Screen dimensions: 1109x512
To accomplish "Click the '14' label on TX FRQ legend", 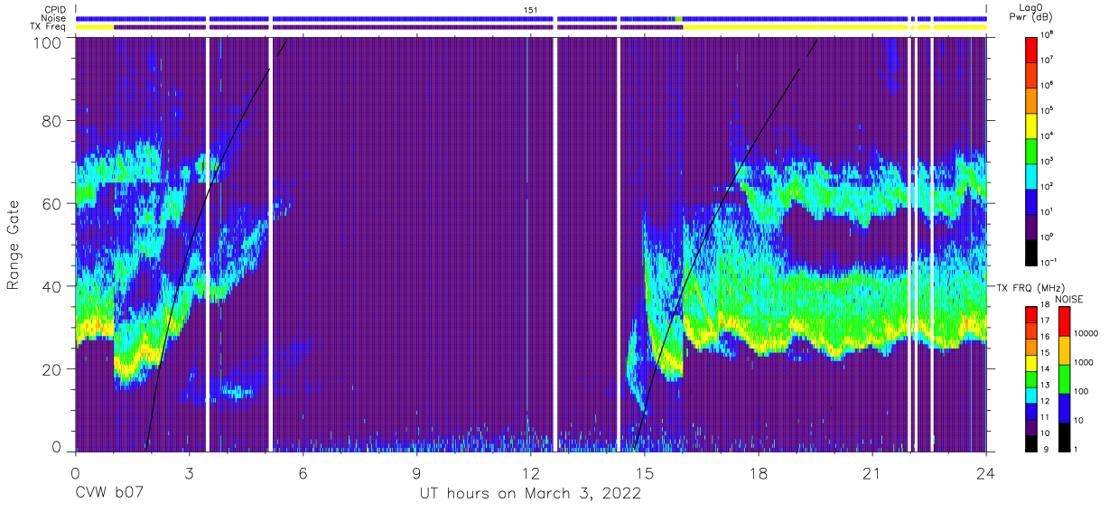I will coord(1045,369).
